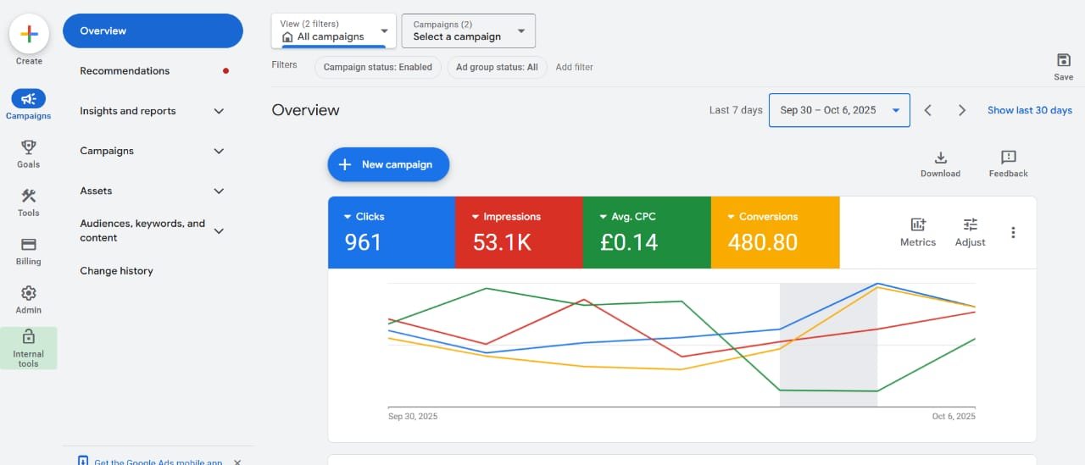This screenshot has height=465, width=1085.
Task: Expand the Assets section
Action: (219, 191)
